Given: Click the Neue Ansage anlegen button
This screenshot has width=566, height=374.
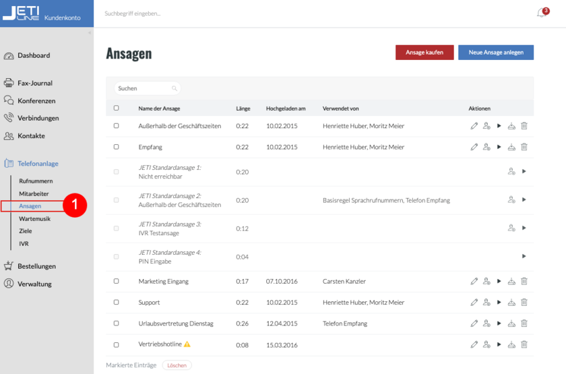Looking at the screenshot, I should (495, 53).
